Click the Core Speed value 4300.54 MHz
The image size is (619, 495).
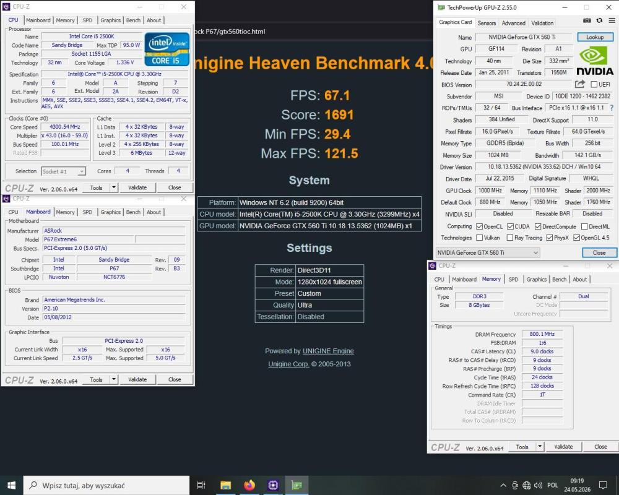point(65,127)
